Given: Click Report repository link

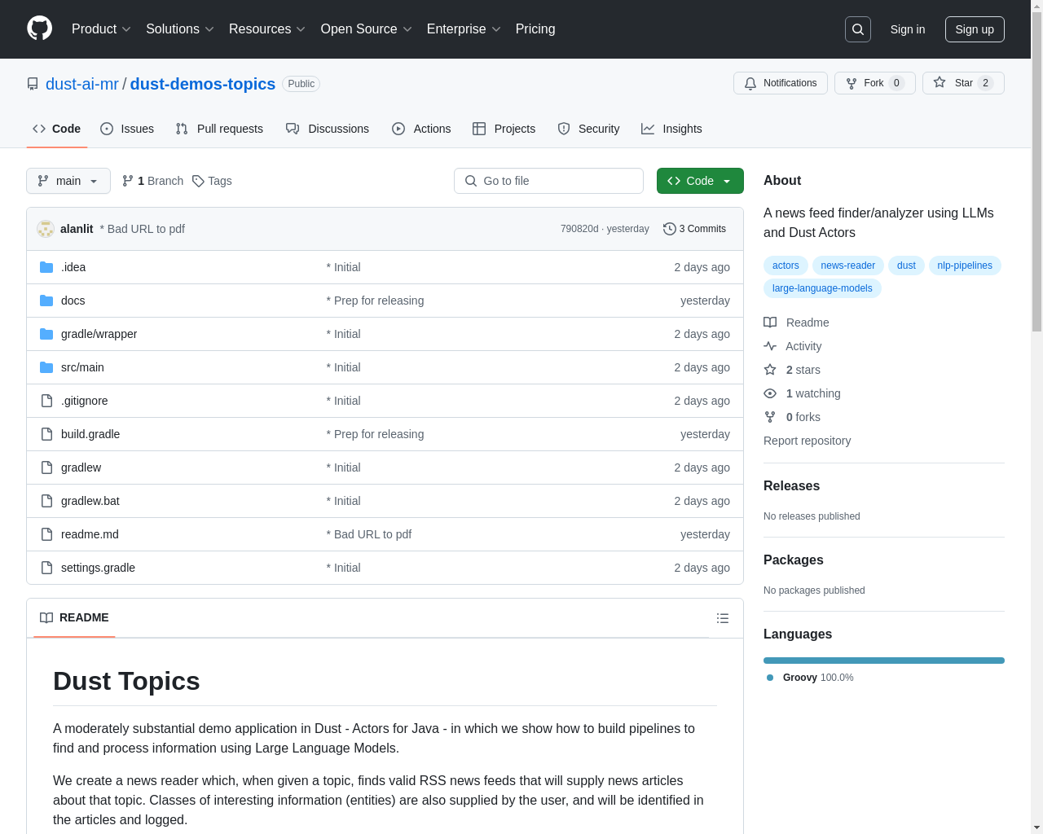Looking at the screenshot, I should (807, 441).
